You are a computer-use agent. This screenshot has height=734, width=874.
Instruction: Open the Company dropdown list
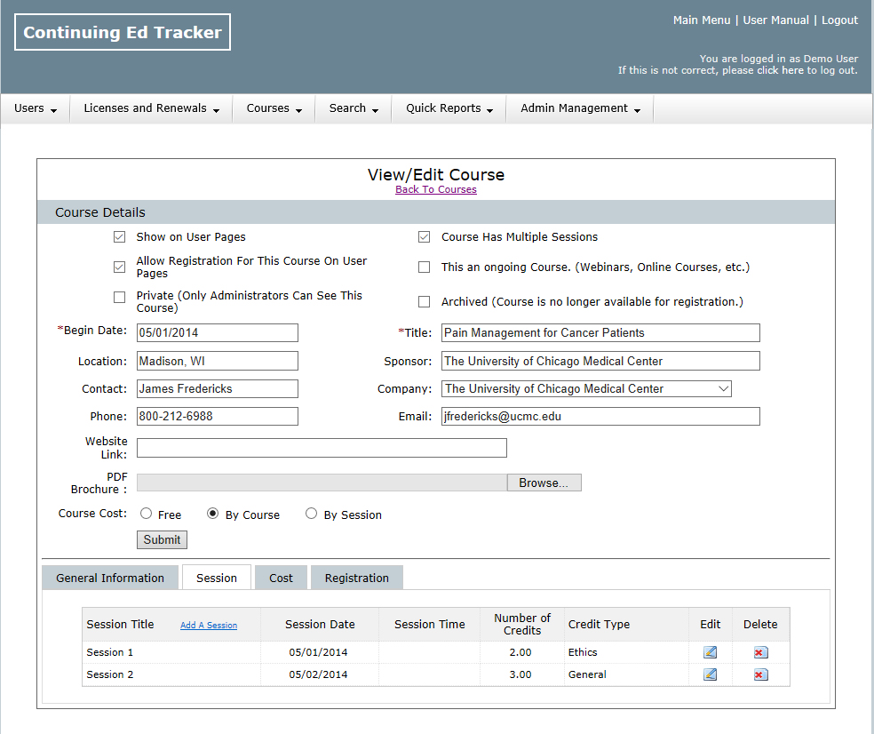point(586,388)
